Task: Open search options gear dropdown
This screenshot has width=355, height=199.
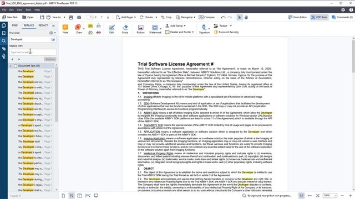Action: (x=52, y=33)
